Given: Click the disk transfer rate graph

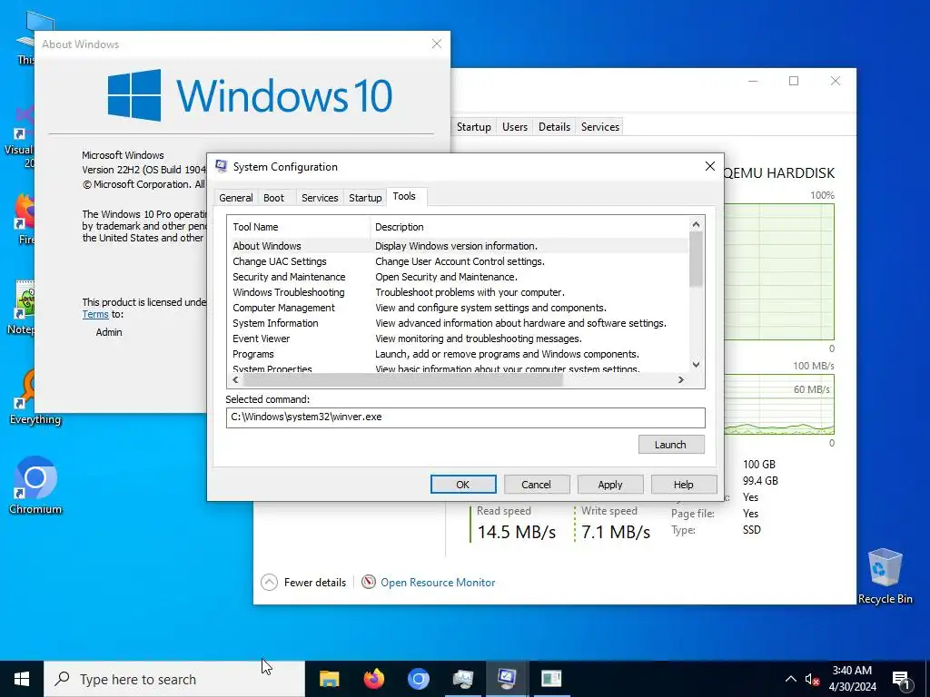Looking at the screenshot, I should 778,404.
